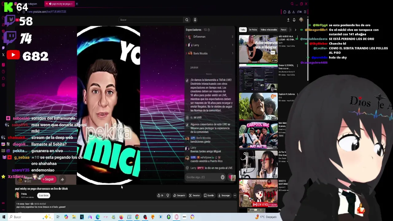This screenshot has height=221, width=393.
Task: Switch to the papi micky browser tab
Action: coord(59,4)
